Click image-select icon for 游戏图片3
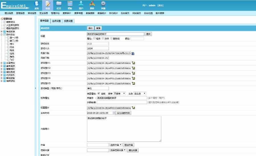256x156 pixels. [x=133, y=73]
